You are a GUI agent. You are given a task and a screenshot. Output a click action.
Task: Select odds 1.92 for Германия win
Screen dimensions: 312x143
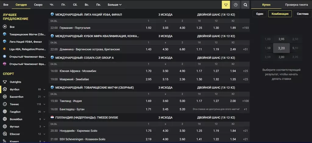tap(148, 28)
